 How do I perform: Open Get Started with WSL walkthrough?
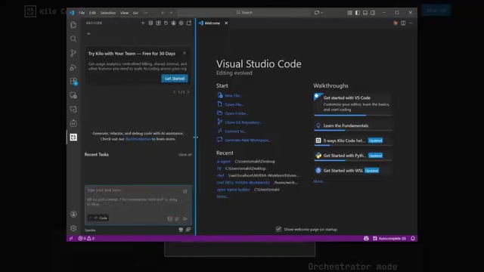353,171
